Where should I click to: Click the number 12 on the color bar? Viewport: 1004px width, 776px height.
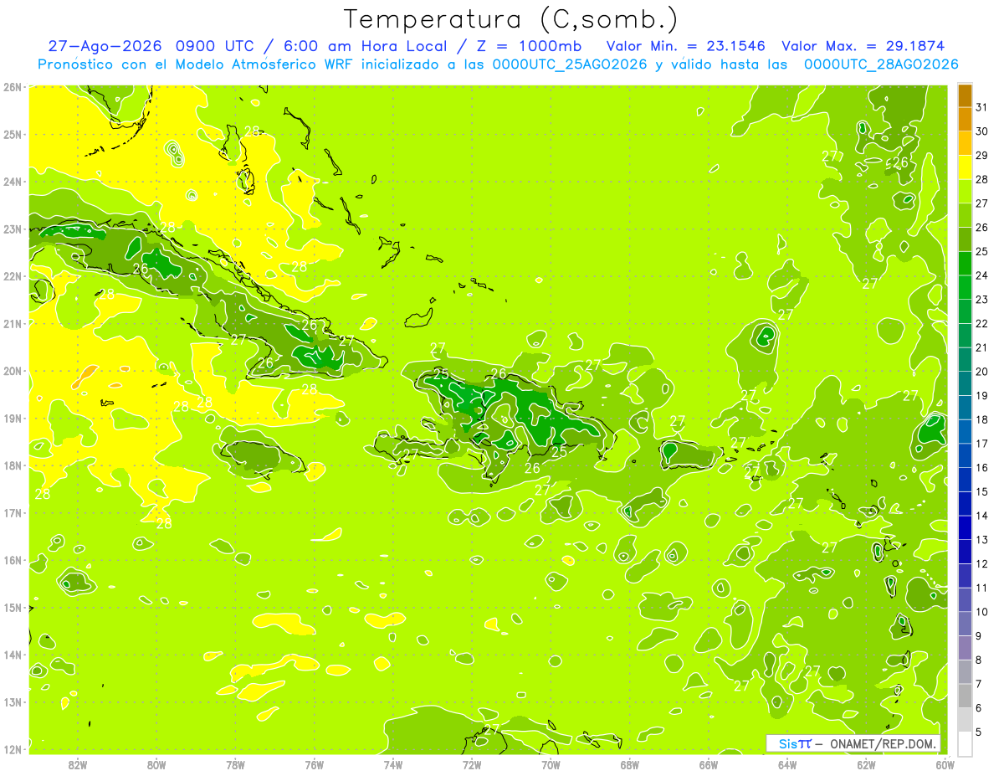point(982,563)
